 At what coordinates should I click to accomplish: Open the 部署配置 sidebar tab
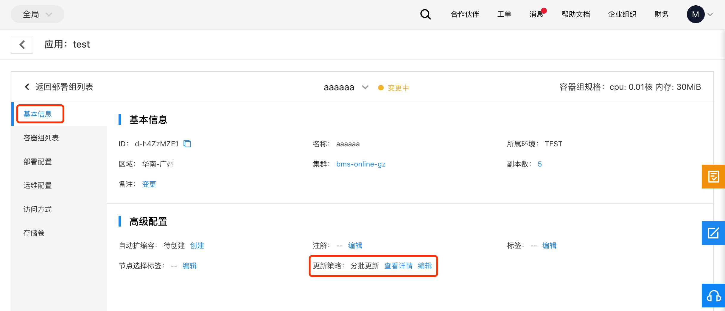pos(38,162)
